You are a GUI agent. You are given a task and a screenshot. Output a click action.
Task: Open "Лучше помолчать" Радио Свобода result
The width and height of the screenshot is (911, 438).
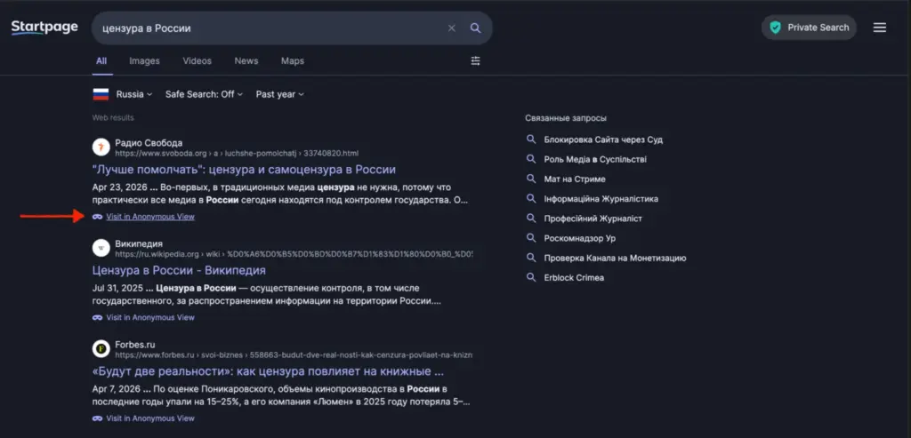click(244, 170)
